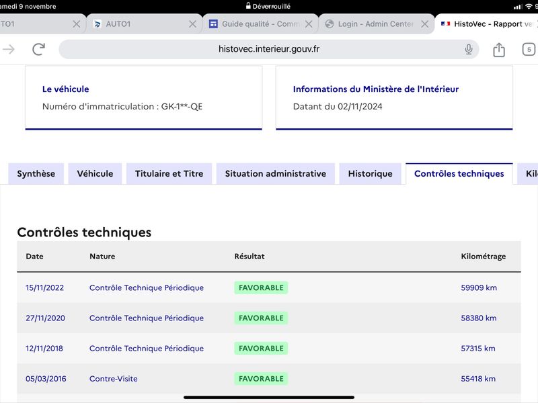Image resolution: width=538 pixels, height=403 pixels.
Task: Click the date 12/11/2018
Action: coord(44,349)
